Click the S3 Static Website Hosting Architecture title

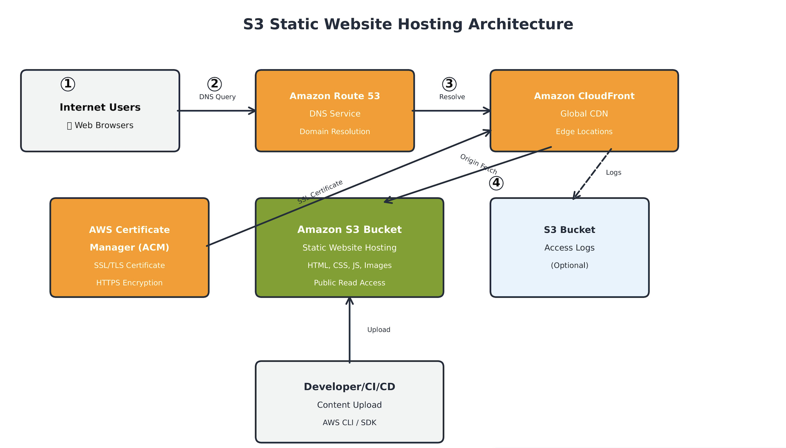408,24
